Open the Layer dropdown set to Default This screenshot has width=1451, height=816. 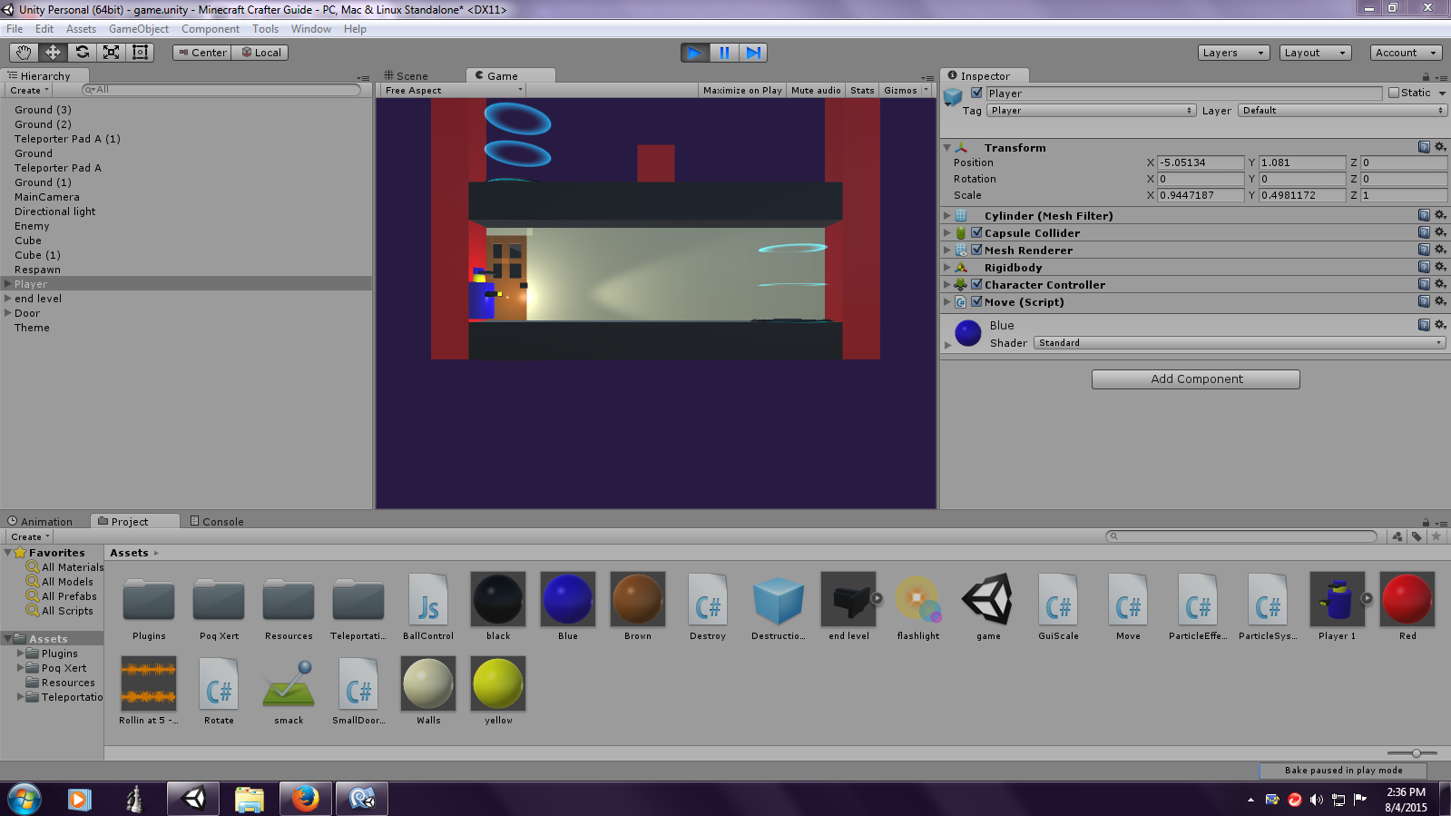[1342, 110]
